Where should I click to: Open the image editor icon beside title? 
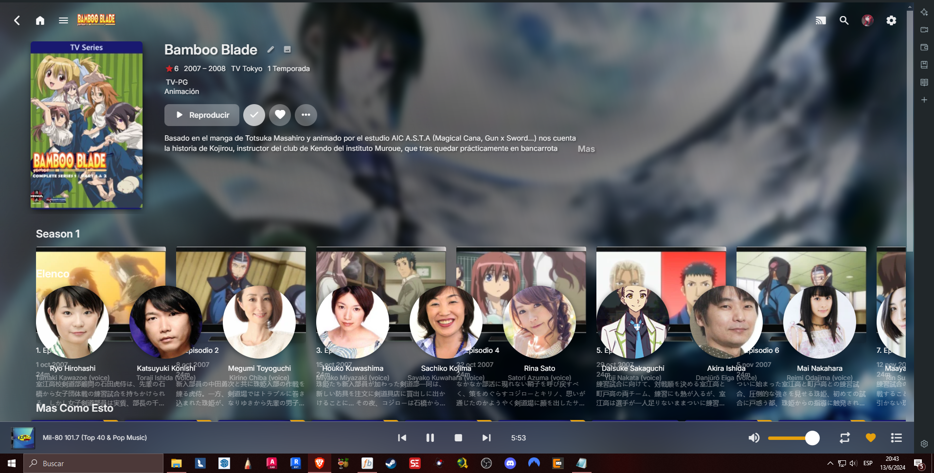tap(287, 49)
